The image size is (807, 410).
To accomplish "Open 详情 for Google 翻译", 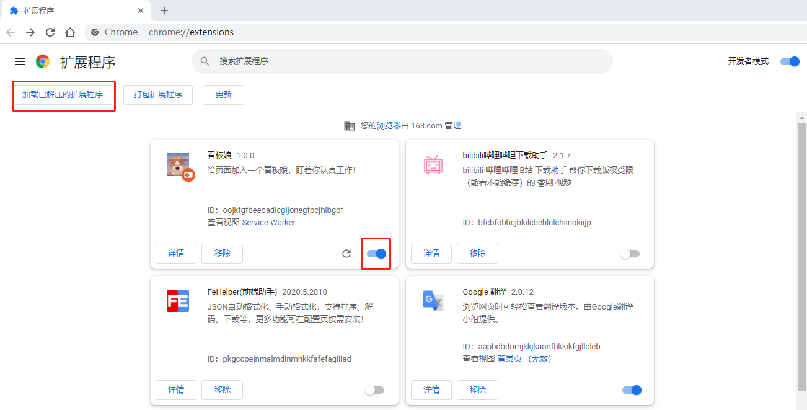I will click(431, 390).
